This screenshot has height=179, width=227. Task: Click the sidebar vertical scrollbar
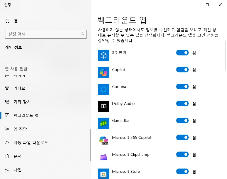(90, 145)
